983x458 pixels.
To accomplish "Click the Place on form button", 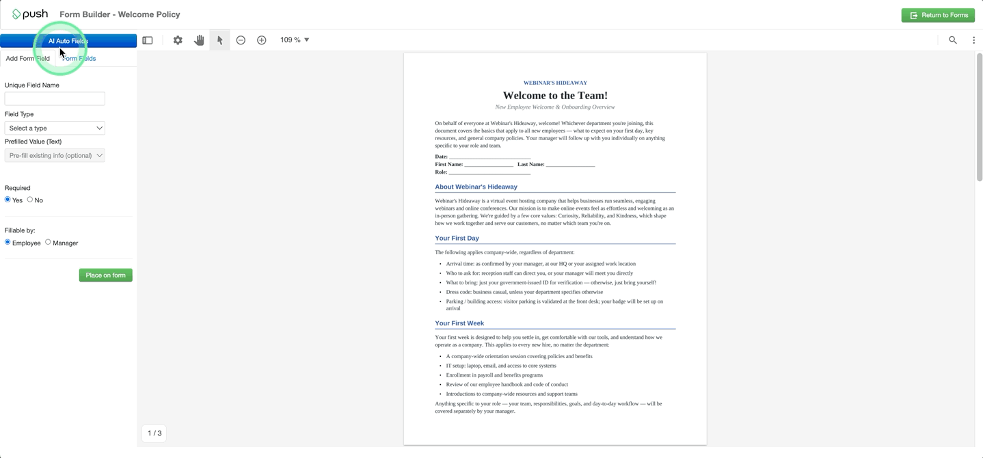I will pyautogui.click(x=106, y=275).
